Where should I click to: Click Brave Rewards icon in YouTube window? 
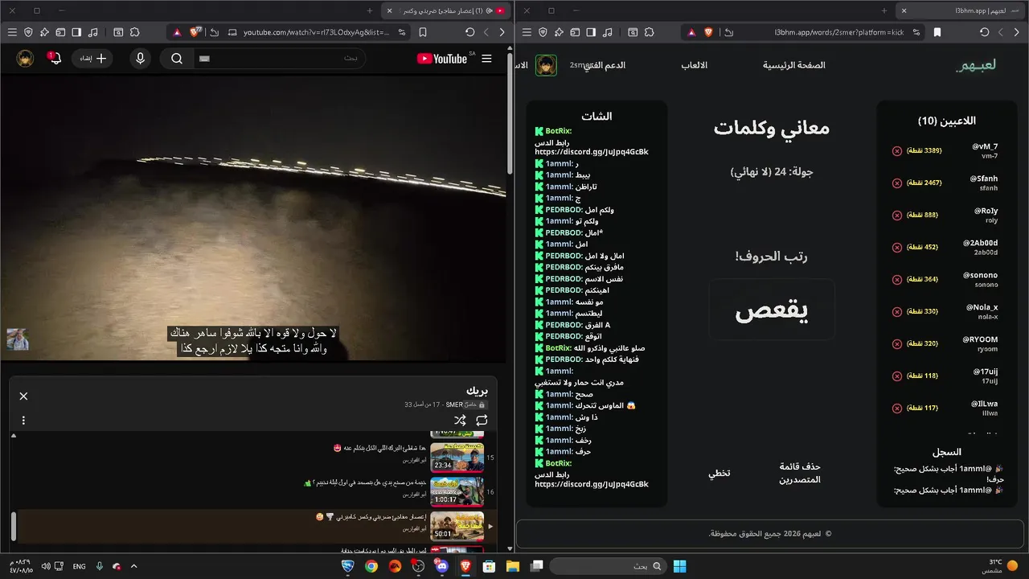pyautogui.click(x=176, y=32)
